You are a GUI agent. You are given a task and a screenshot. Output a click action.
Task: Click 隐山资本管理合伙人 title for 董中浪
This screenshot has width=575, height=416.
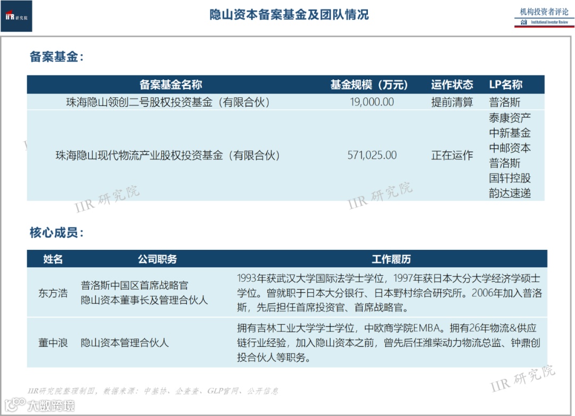click(x=125, y=342)
